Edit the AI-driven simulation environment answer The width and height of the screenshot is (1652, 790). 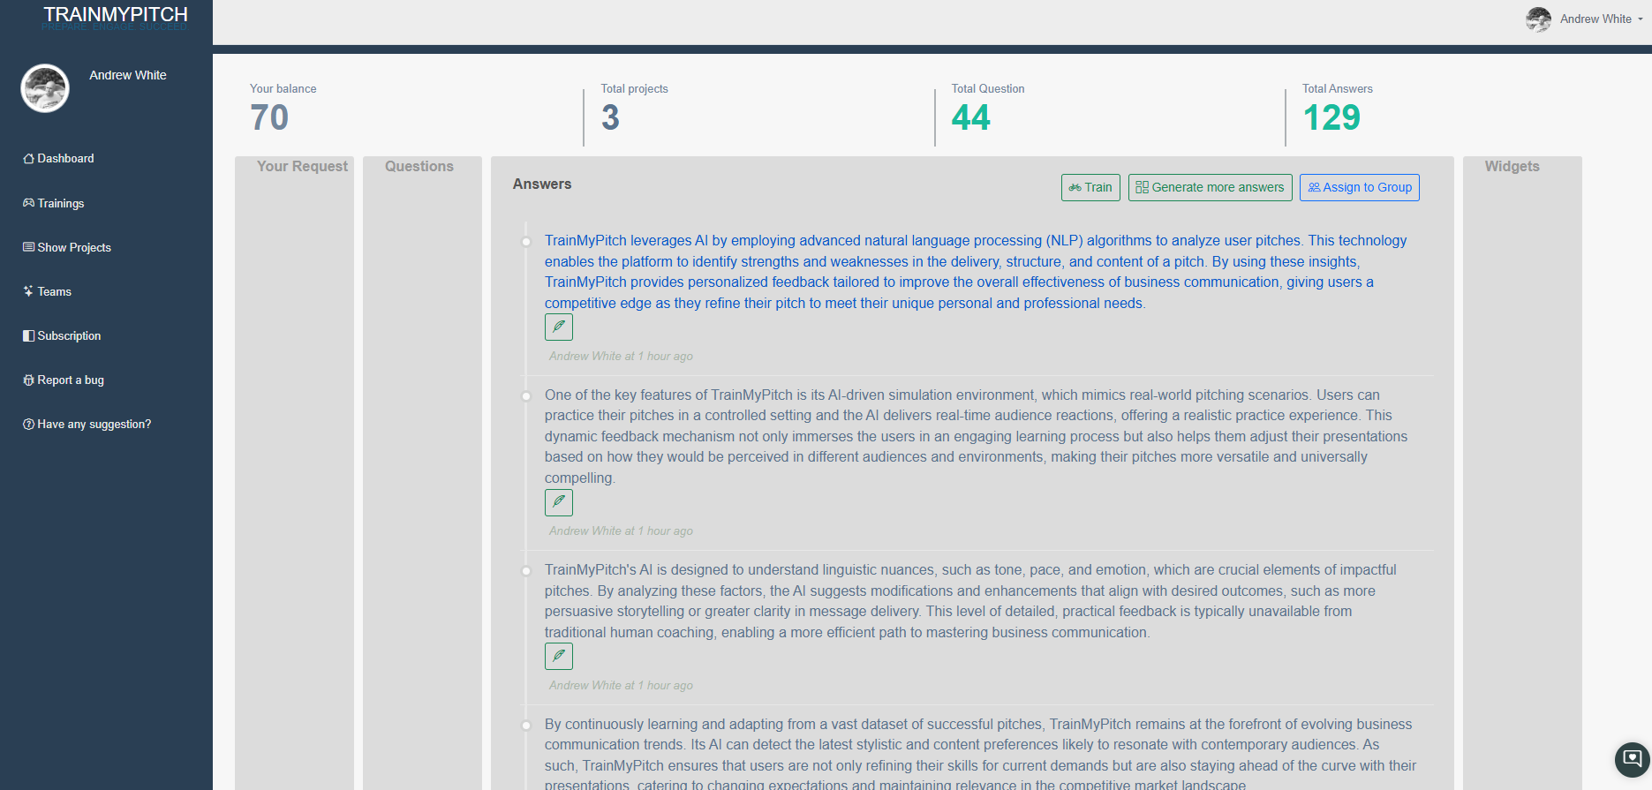[559, 502]
